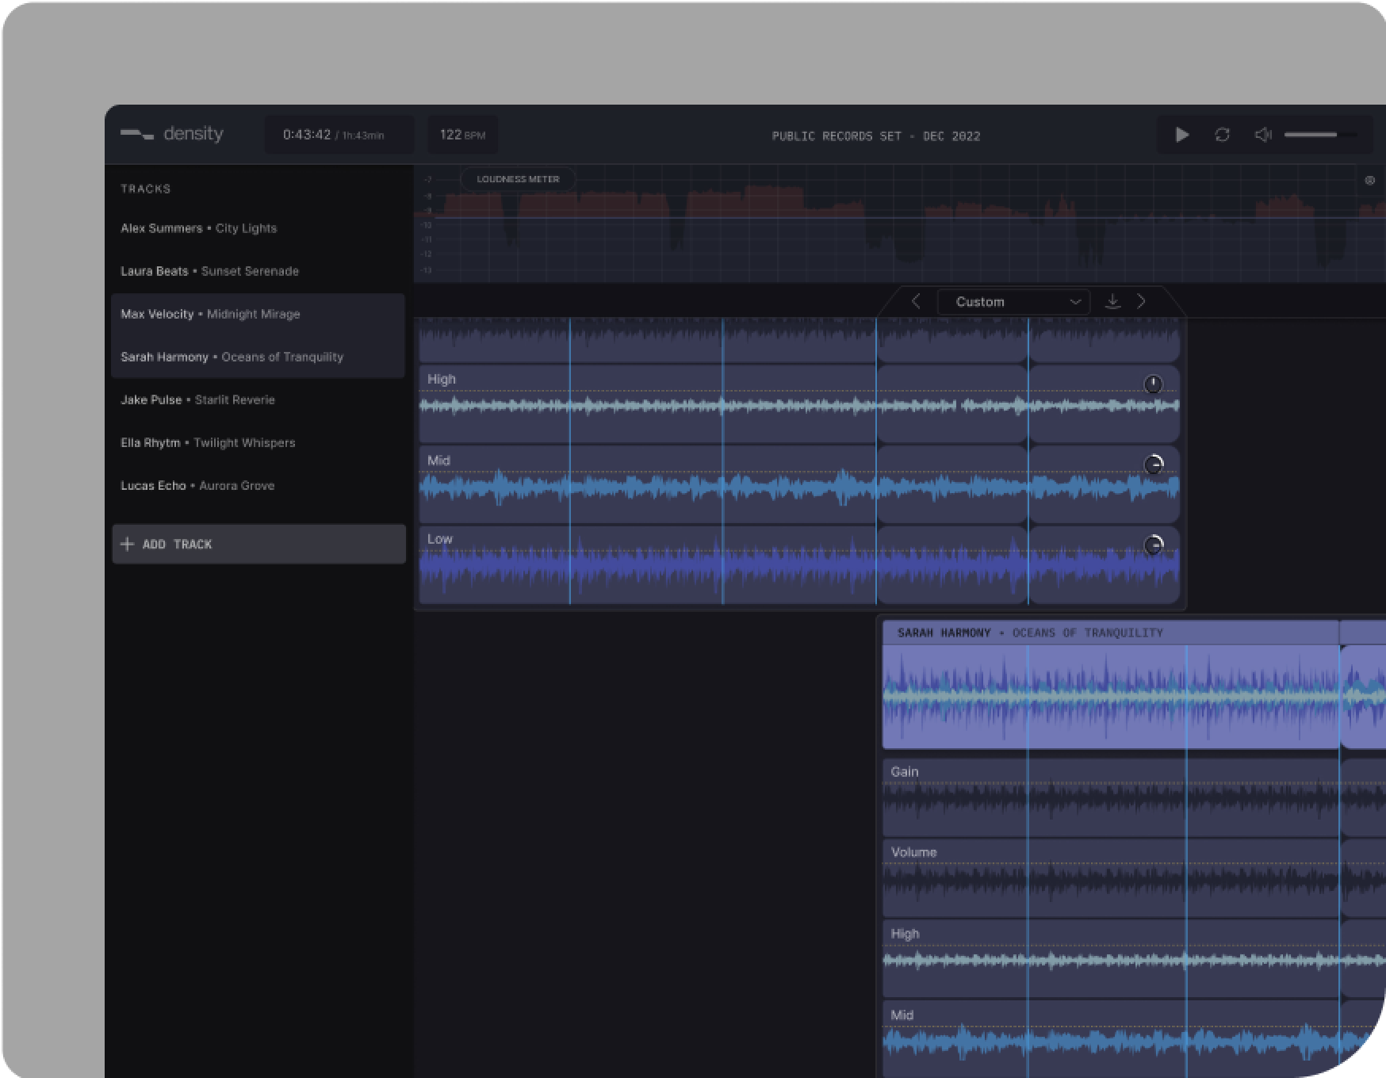Enable loop playback with the repeat icon
The height and width of the screenshot is (1078, 1386).
pos(1223,135)
